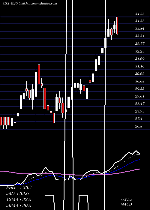Click the 33.31 price axis label

140,36
